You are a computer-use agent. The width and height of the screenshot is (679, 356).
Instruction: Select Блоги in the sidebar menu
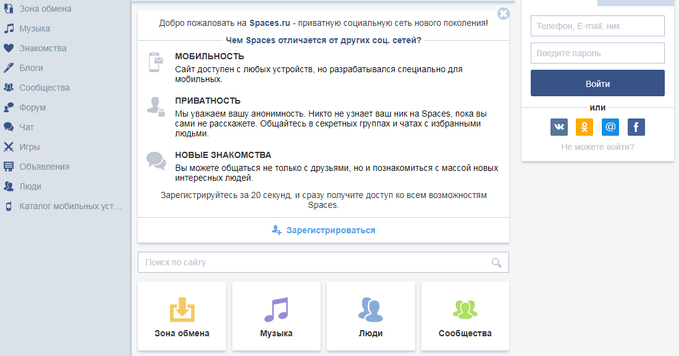click(x=31, y=68)
